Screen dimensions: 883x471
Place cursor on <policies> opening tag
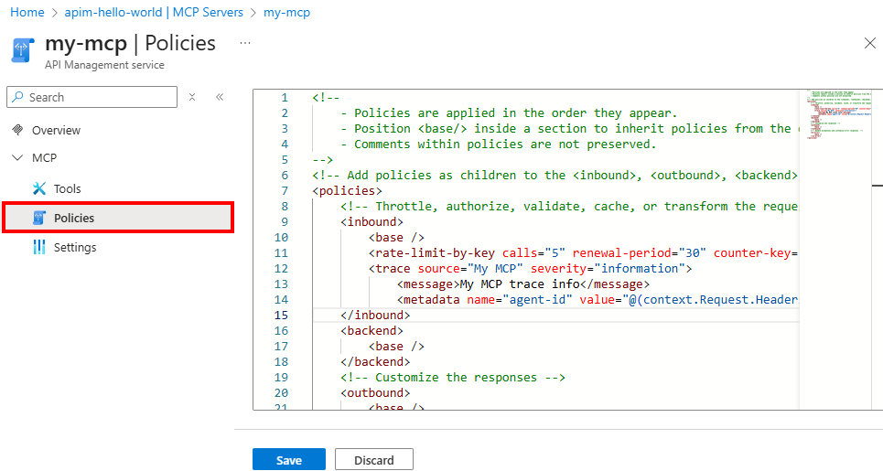coord(348,191)
